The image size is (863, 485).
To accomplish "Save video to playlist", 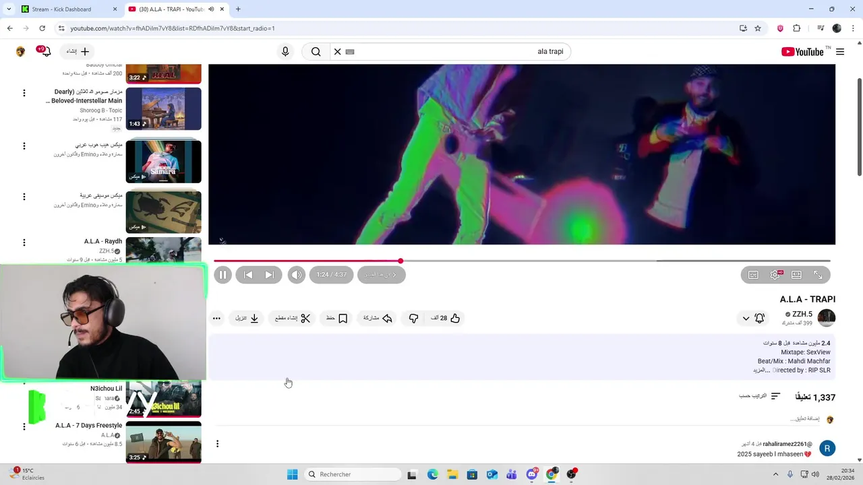I will [x=336, y=318].
